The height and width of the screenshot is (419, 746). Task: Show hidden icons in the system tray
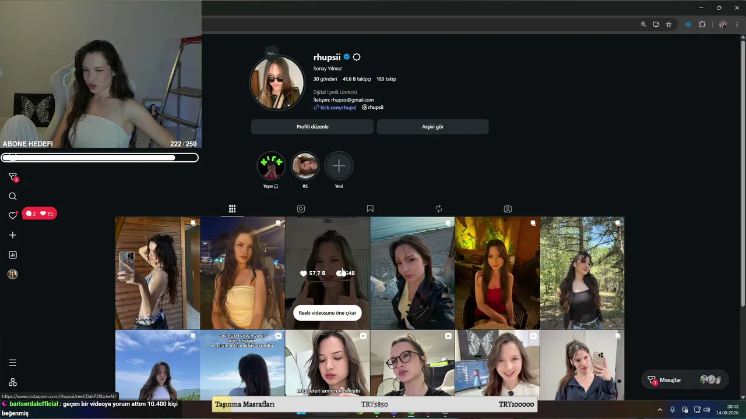(x=660, y=410)
